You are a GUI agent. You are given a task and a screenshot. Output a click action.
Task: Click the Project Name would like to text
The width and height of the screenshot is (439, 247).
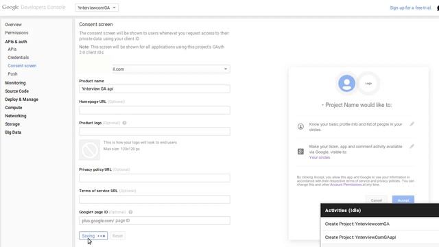tap(357, 105)
